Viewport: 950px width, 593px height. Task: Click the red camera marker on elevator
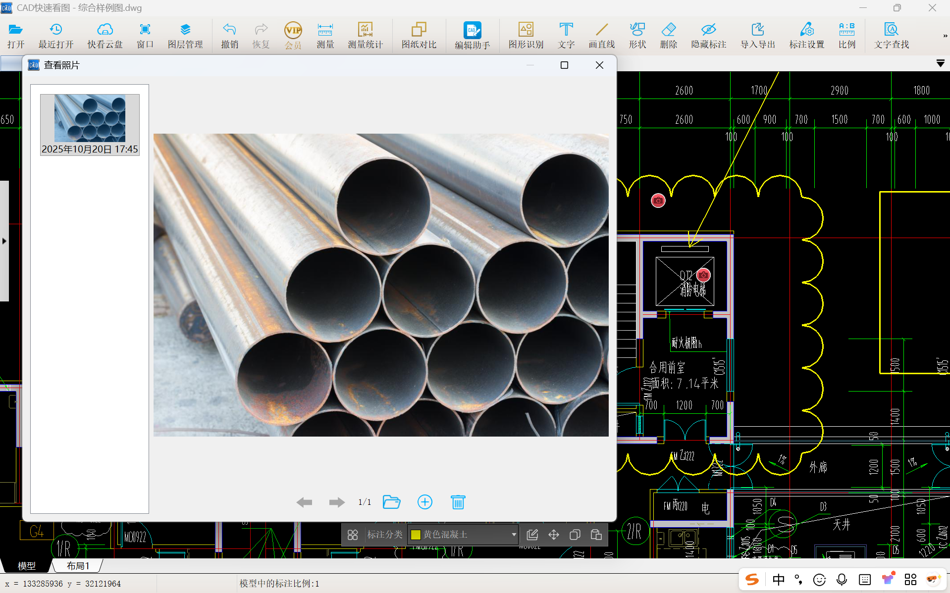(x=703, y=275)
